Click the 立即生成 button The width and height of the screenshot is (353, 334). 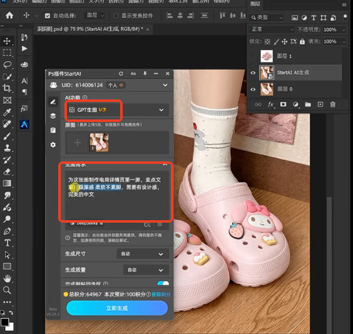[x=117, y=308]
